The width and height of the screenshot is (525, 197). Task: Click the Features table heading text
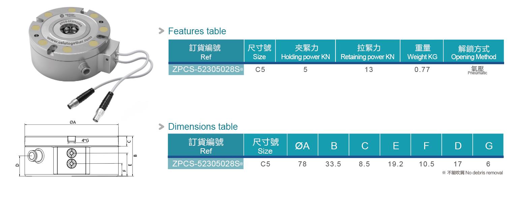pyautogui.click(x=197, y=31)
